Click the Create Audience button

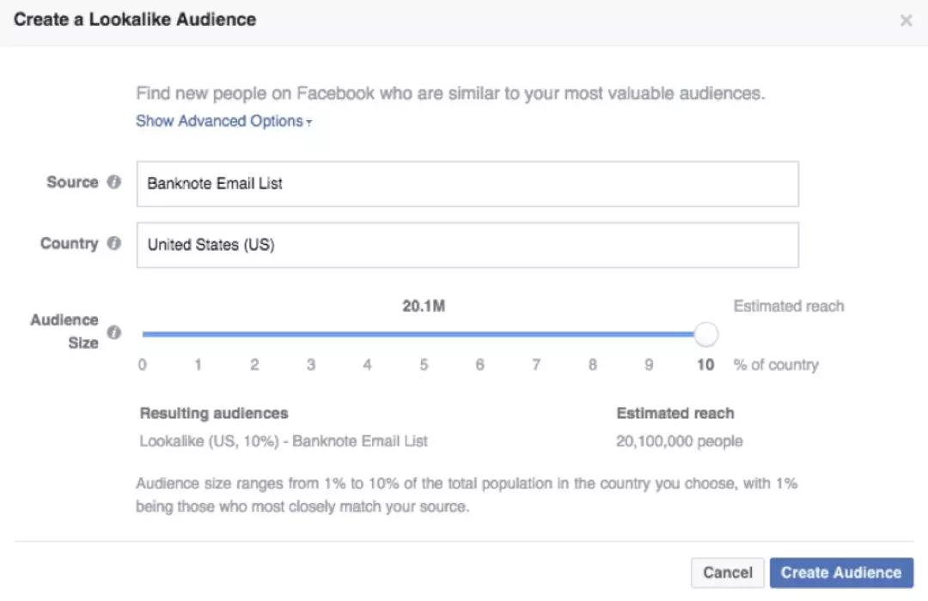[840, 573]
